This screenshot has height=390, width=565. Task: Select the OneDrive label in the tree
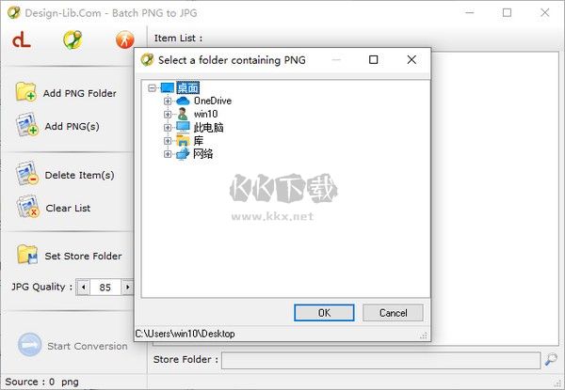[x=213, y=101]
